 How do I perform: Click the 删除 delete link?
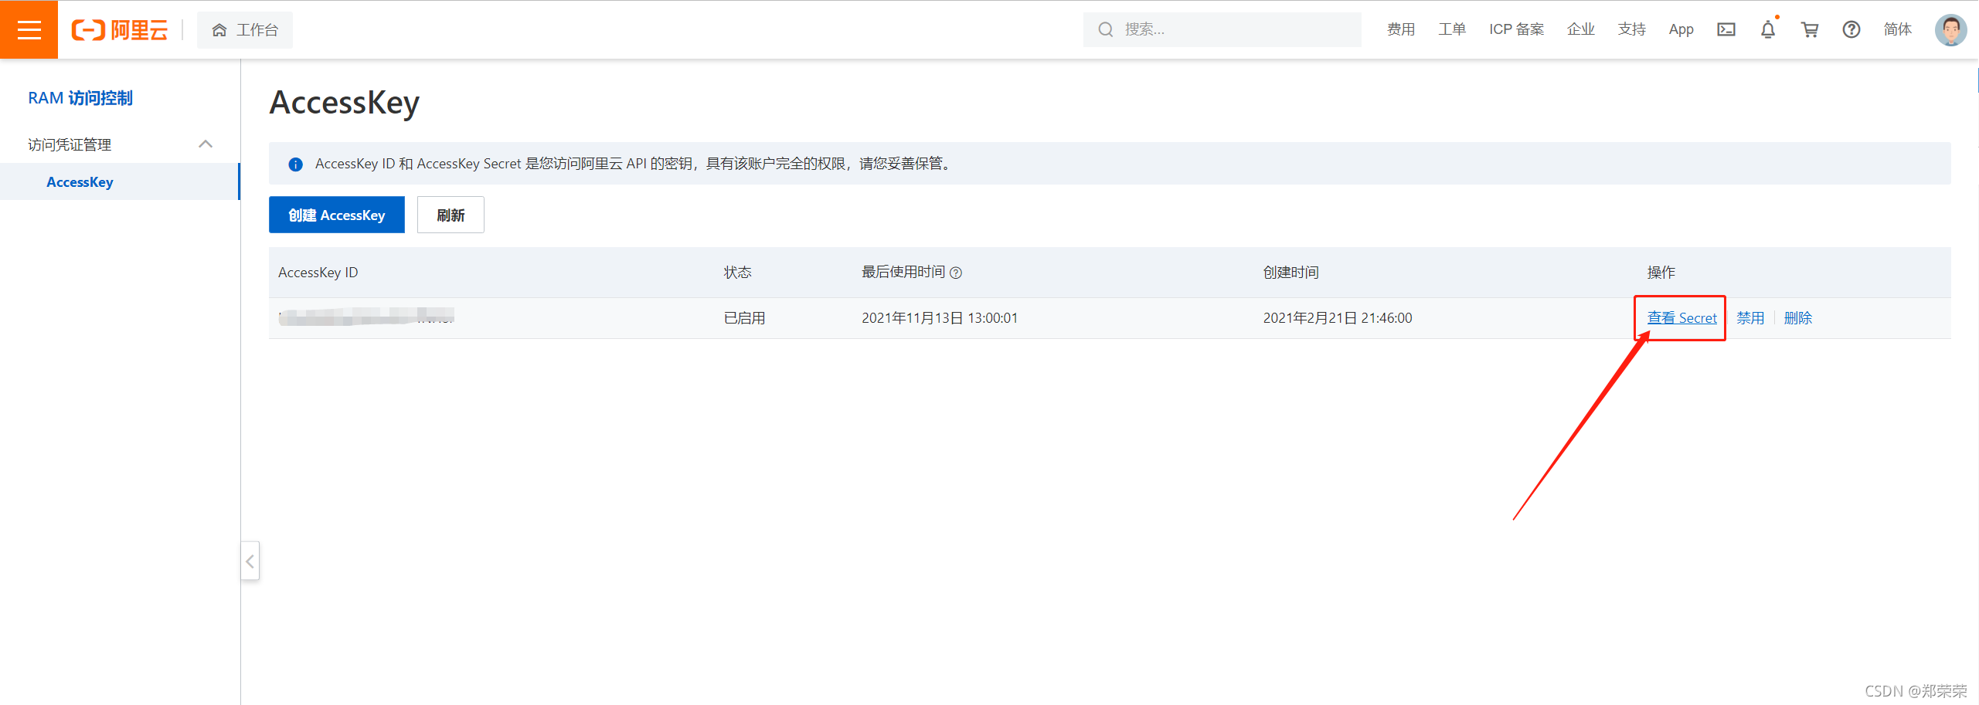pyautogui.click(x=1797, y=318)
